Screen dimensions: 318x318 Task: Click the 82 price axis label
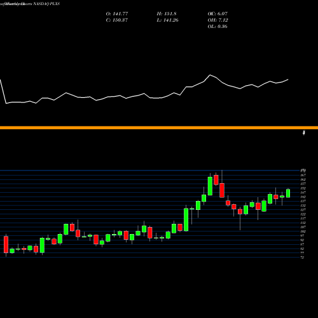(x=303, y=249)
